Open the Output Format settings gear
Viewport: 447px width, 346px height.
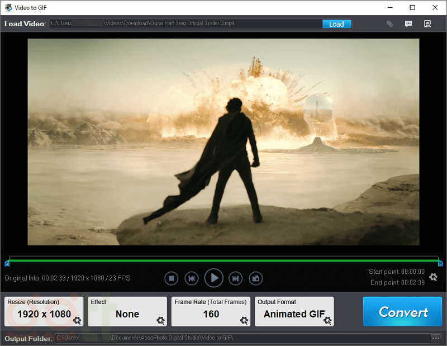point(327,320)
